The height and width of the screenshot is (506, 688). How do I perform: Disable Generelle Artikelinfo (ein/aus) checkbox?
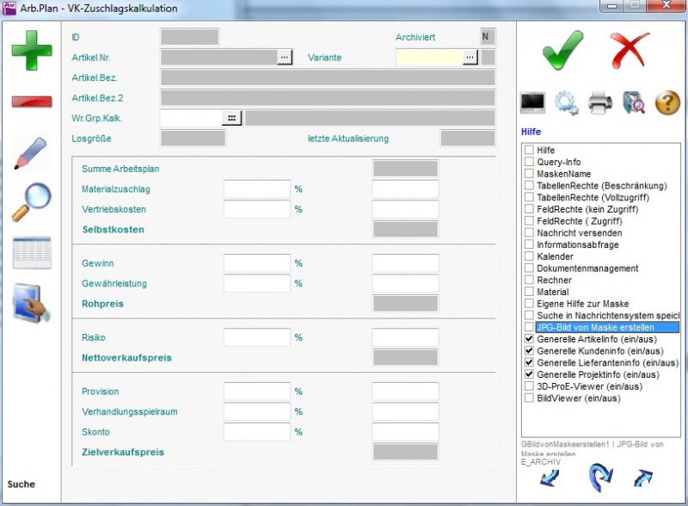529,340
